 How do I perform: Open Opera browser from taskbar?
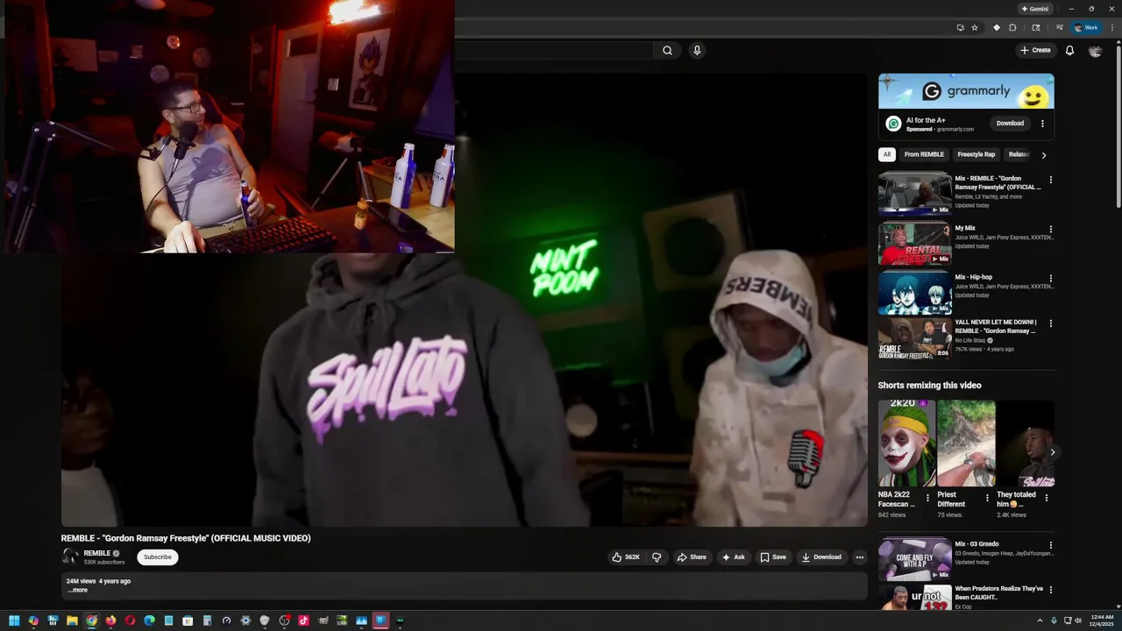click(130, 620)
